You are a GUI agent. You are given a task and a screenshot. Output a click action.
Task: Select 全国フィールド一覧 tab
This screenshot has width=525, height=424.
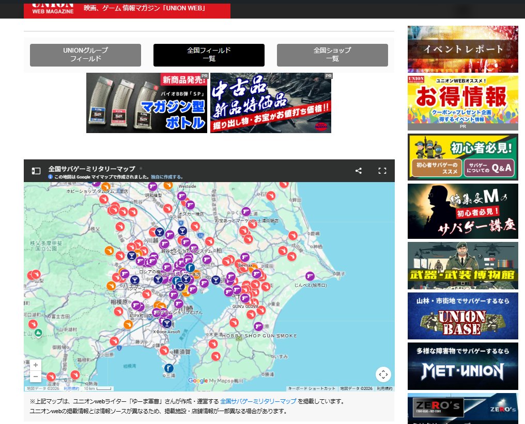(x=209, y=55)
